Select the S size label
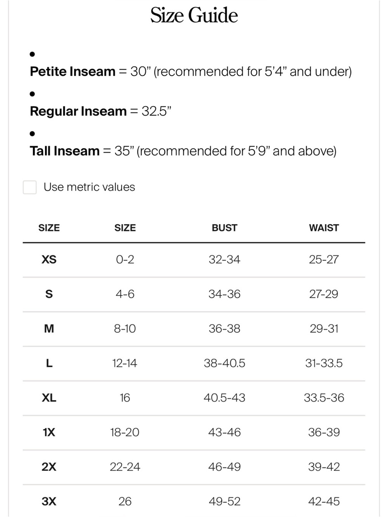388x517 pixels. pyautogui.click(x=49, y=294)
